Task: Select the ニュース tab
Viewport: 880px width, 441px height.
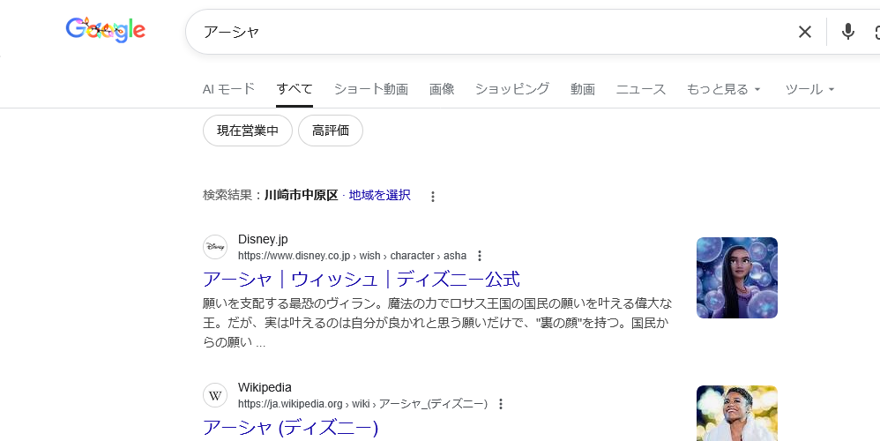Action: 640,89
